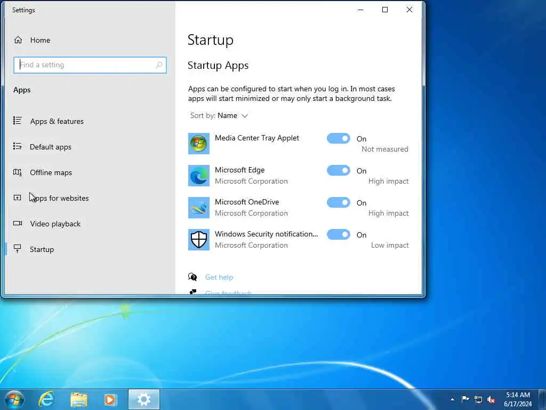Click the Startup Apps heading
This screenshot has width=546, height=410.
click(x=218, y=66)
